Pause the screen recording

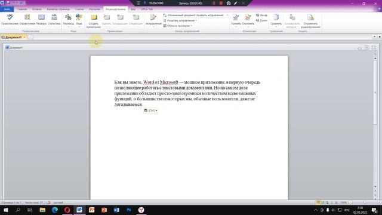[214, 3]
